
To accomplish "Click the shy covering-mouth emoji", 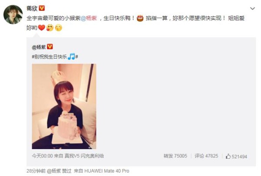I will 58,28.
